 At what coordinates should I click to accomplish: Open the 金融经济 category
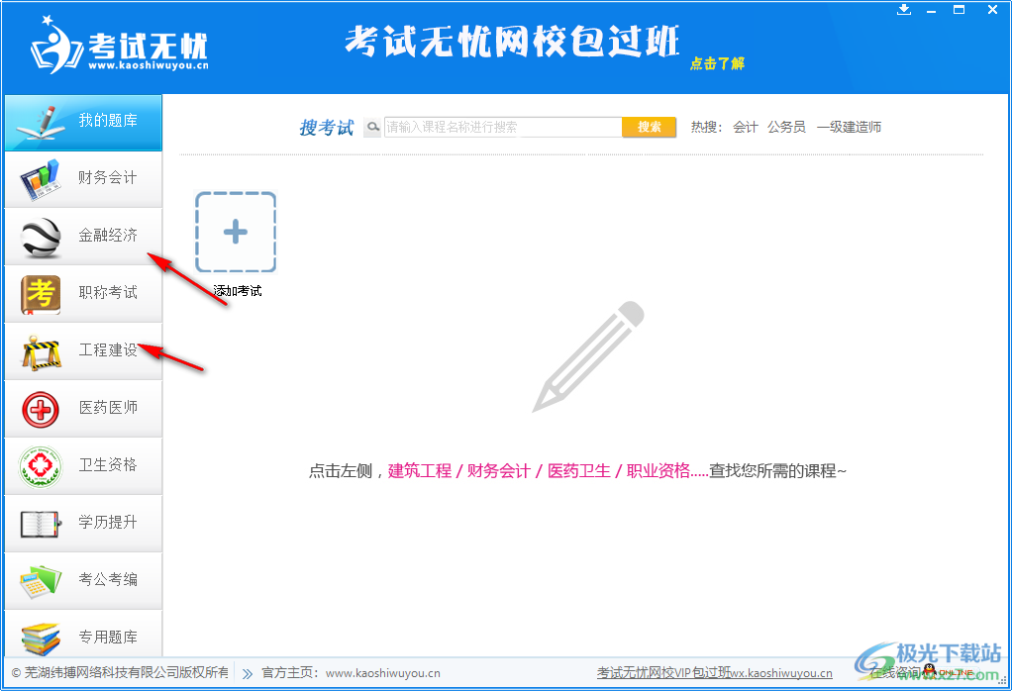tap(40, 236)
